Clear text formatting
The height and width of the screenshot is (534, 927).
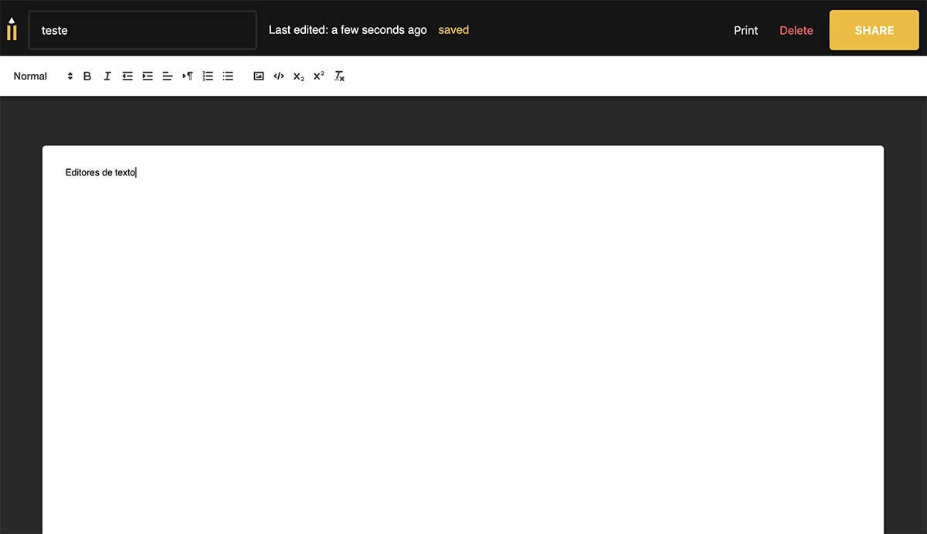(339, 77)
